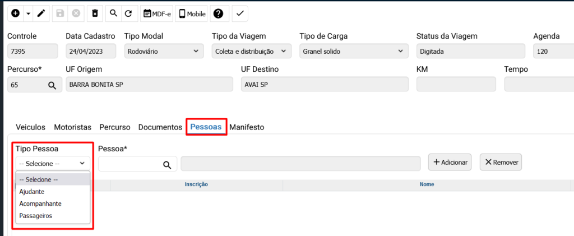Image resolution: width=574 pixels, height=236 pixels.
Task: Open the Tipo de Carga dropdown
Action: point(354,51)
